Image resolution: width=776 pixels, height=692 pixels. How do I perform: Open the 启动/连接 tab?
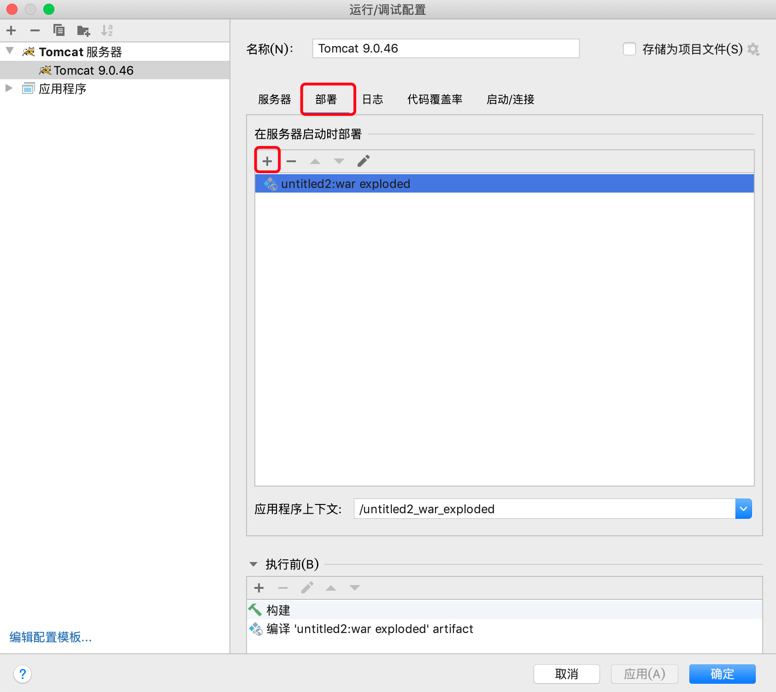510,100
